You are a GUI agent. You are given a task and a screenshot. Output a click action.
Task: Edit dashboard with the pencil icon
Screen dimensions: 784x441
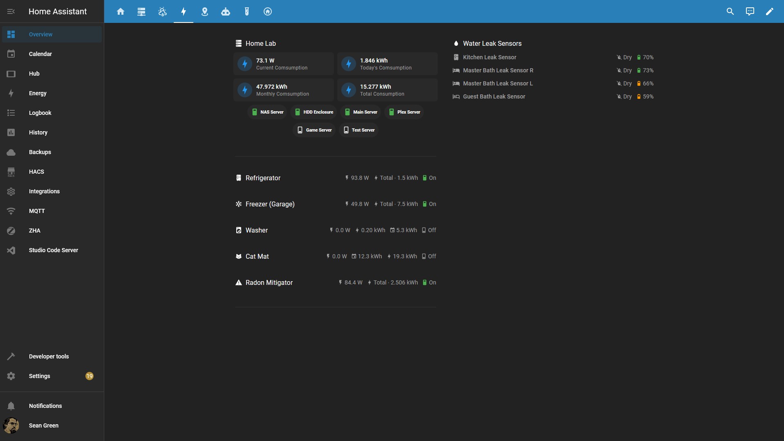[769, 11]
